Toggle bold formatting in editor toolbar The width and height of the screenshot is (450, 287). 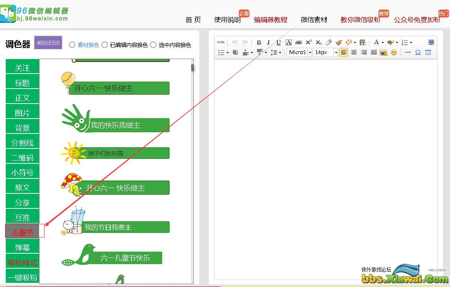click(x=259, y=42)
